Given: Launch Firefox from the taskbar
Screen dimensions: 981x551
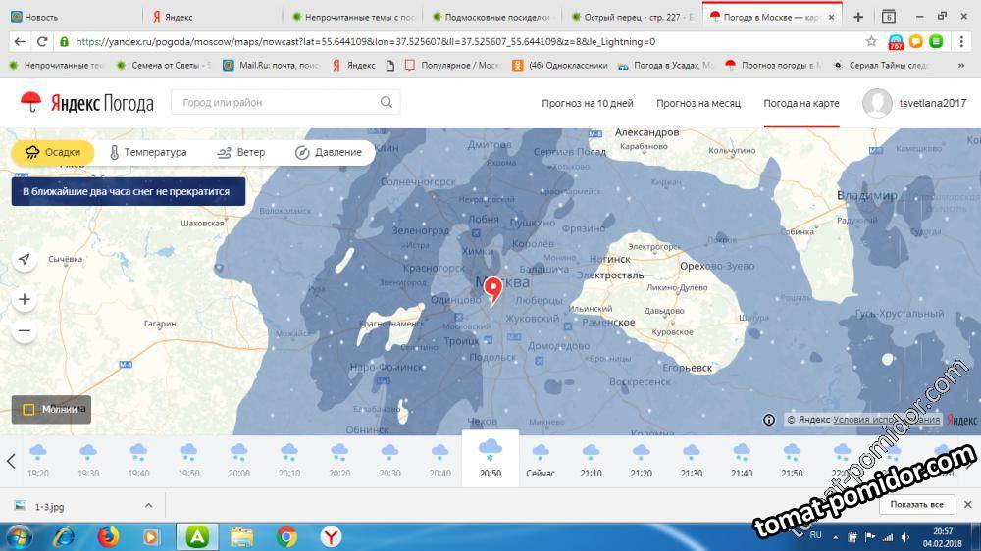Looking at the screenshot, I should pyautogui.click(x=108, y=536).
